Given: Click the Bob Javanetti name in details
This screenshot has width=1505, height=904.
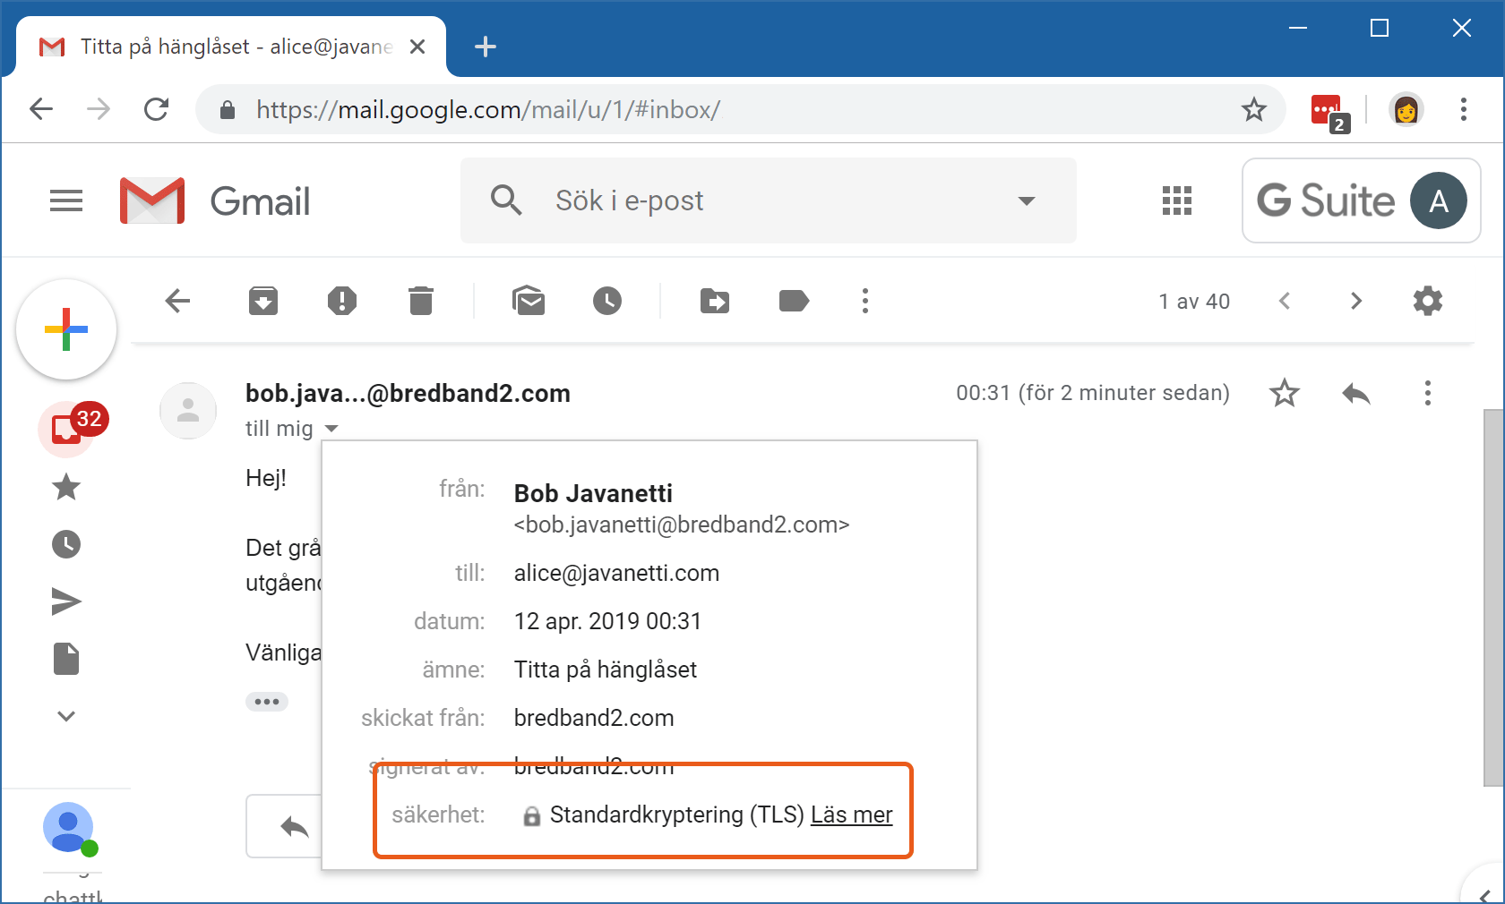Looking at the screenshot, I should point(593,493).
